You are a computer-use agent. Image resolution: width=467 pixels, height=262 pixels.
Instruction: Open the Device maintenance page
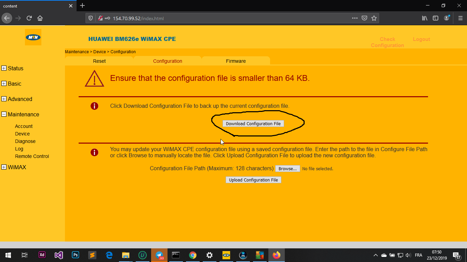click(22, 134)
